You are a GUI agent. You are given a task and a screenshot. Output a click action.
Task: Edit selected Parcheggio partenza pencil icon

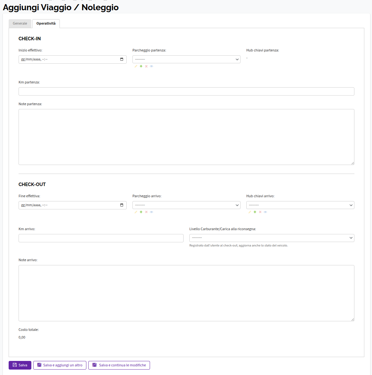(136, 66)
